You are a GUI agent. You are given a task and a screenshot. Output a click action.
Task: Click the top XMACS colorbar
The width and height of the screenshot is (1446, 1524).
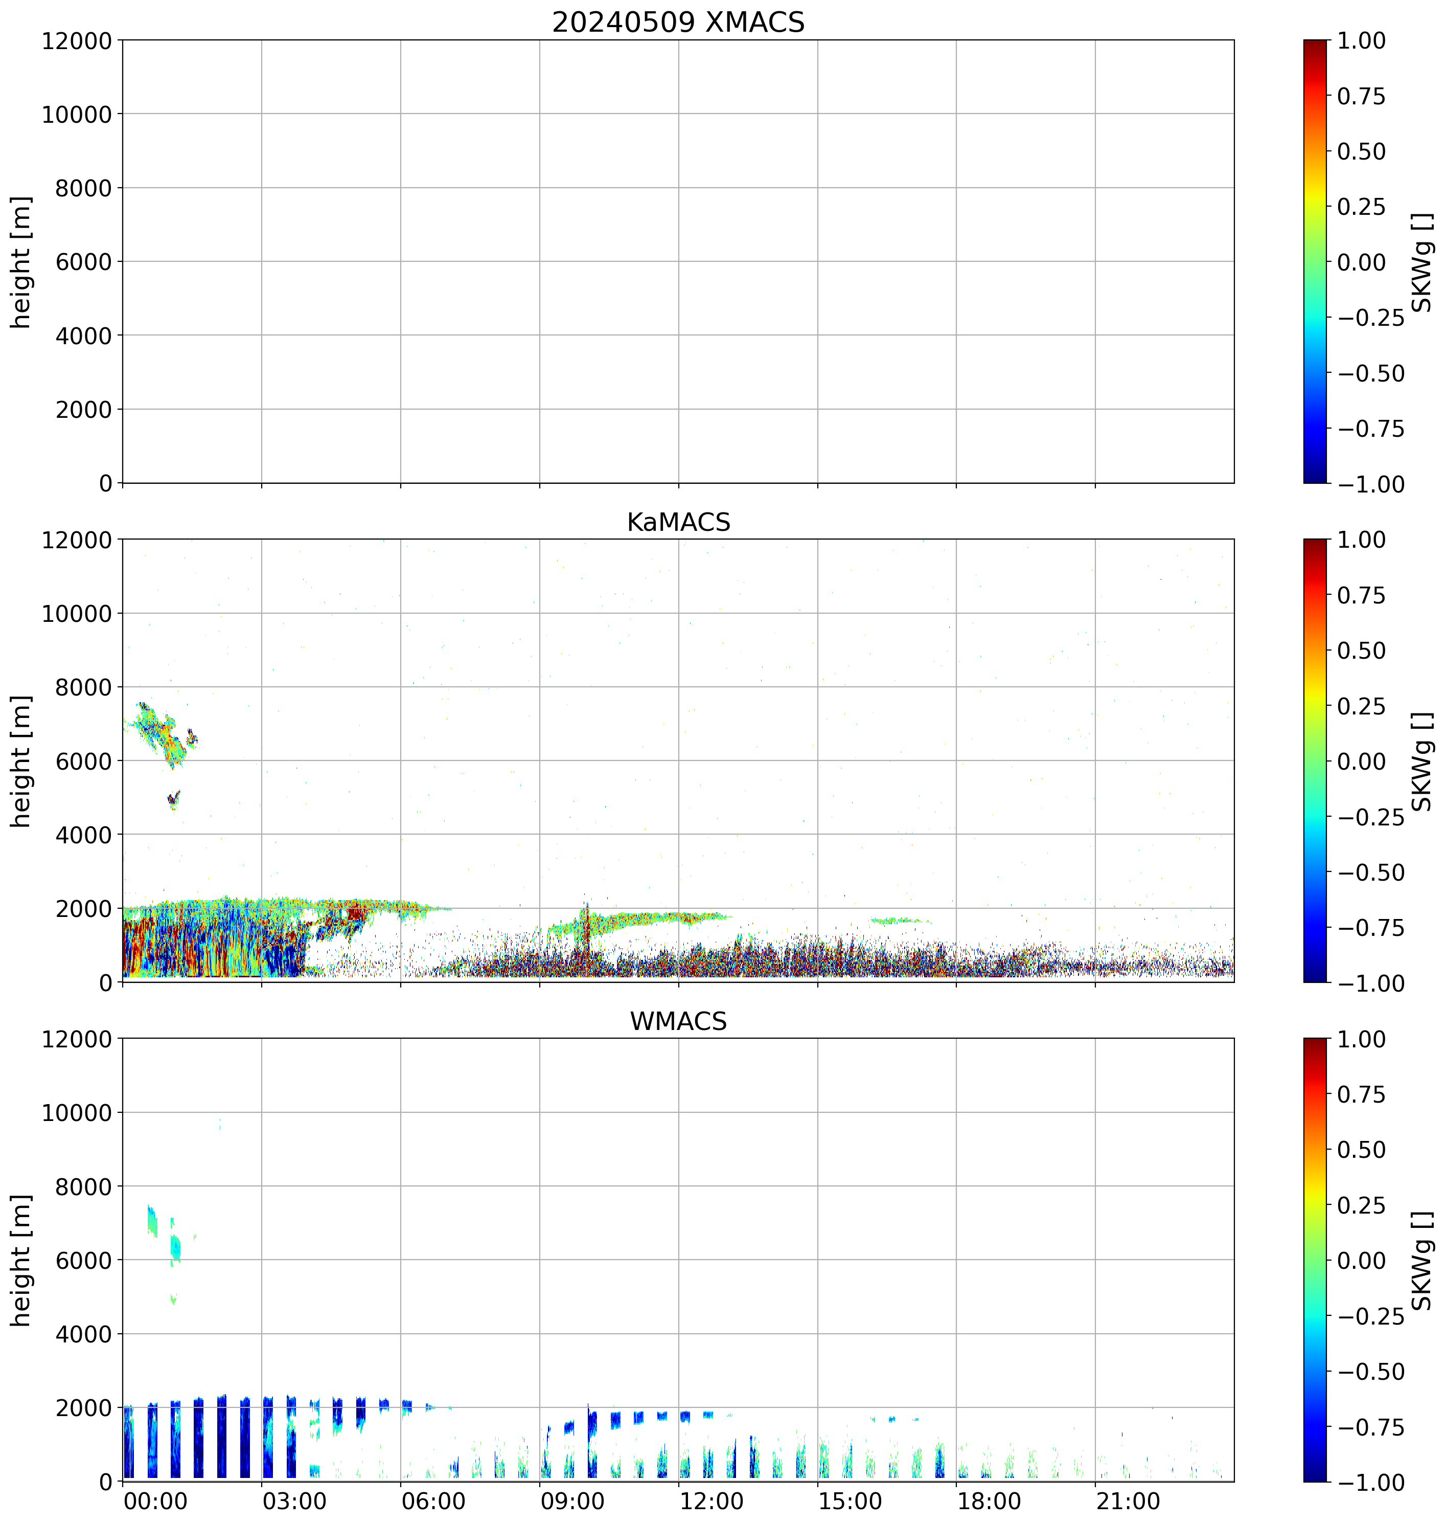click(1315, 261)
